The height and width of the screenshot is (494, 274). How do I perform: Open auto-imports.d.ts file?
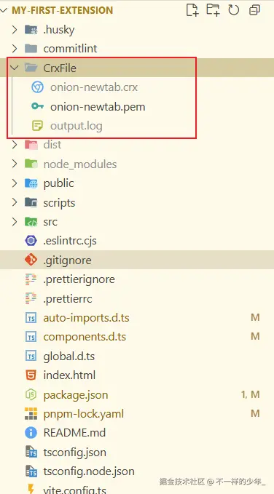[86, 317]
